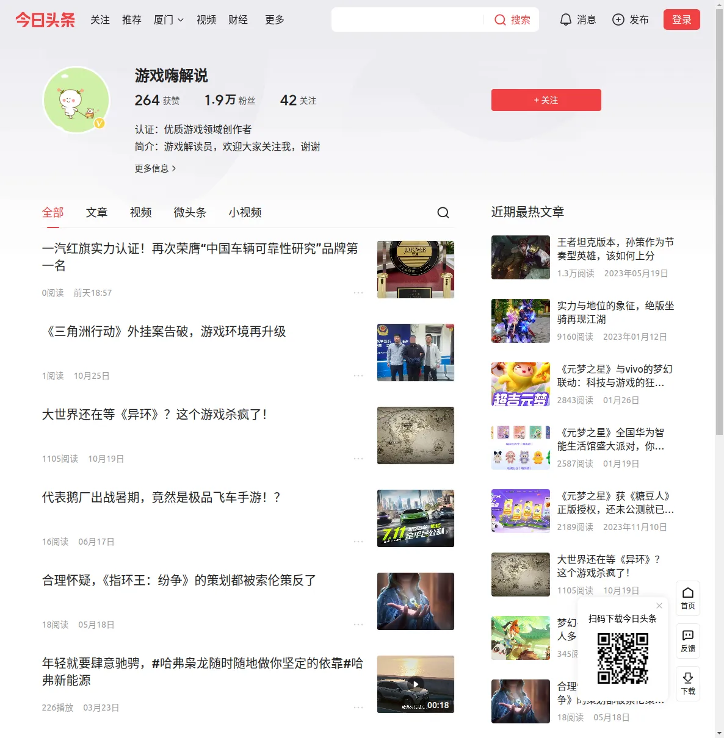The width and height of the screenshot is (724, 738).
Task: Expand the 厦门 city dropdown
Action: point(168,20)
